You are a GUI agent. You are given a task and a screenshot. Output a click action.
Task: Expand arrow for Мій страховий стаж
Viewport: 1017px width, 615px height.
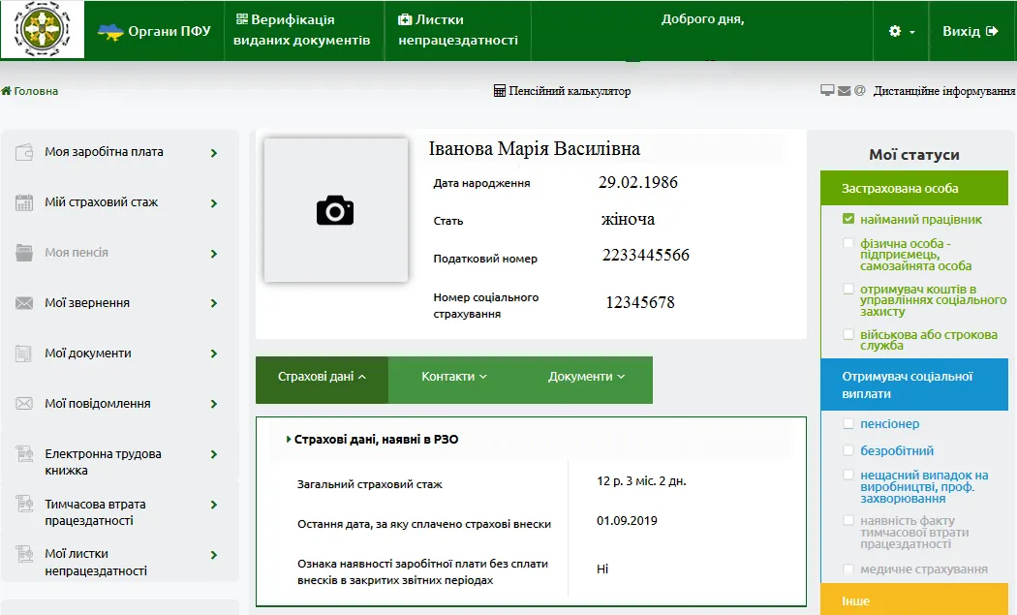coord(214,203)
